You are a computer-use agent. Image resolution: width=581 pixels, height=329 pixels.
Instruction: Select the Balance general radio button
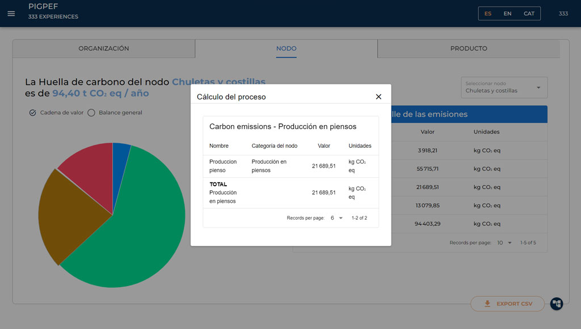91,113
